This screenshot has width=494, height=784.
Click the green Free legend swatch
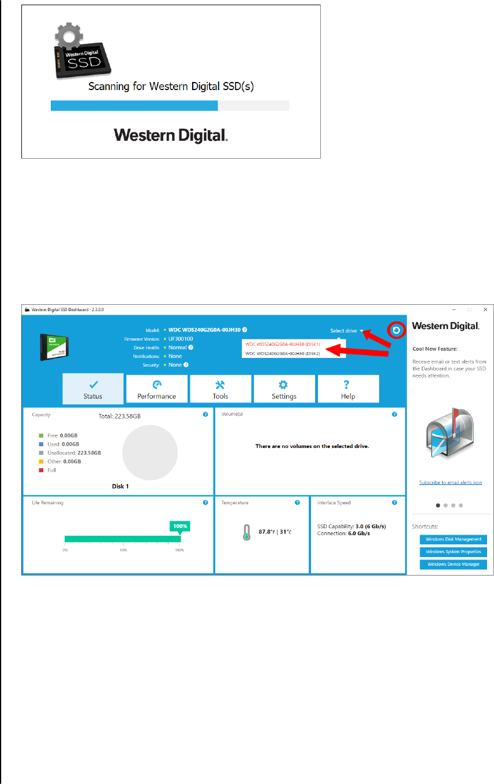[41, 436]
